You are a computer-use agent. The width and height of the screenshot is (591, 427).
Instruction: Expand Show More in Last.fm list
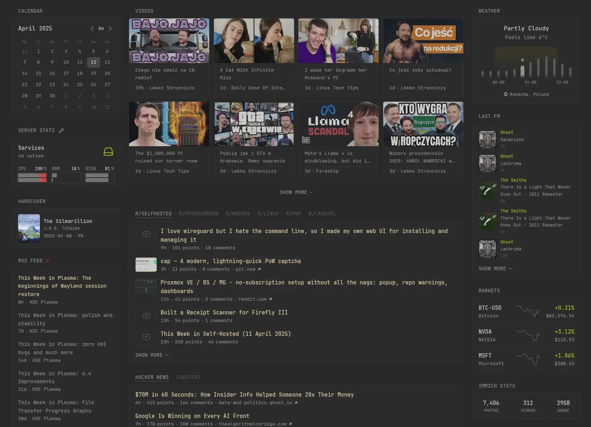[495, 269]
